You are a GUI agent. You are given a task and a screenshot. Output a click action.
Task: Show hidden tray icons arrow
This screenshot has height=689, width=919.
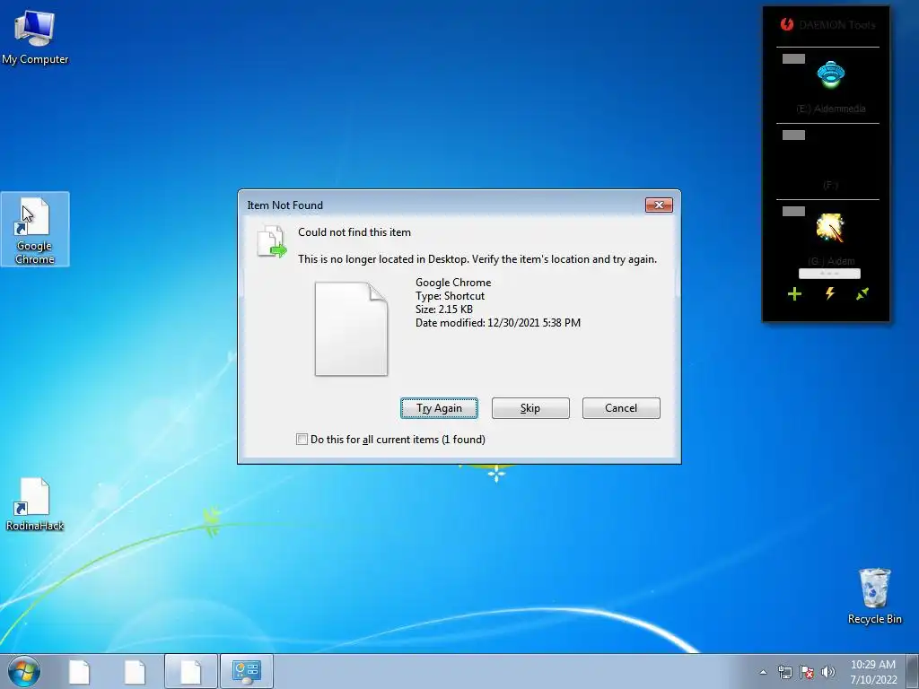pos(763,672)
